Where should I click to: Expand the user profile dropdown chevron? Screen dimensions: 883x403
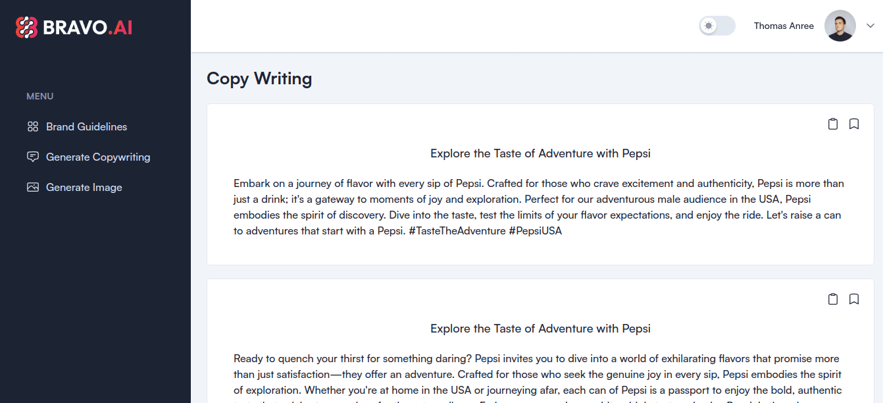pos(870,26)
